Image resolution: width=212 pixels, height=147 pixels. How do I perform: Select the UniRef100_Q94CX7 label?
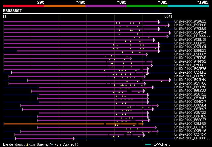(x=190, y=102)
